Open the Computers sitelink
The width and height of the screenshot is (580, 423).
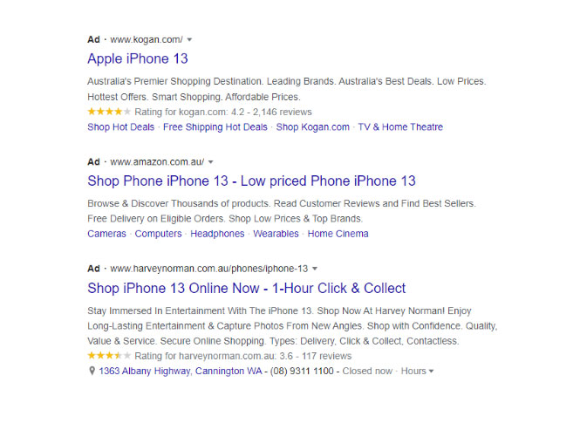(x=159, y=234)
